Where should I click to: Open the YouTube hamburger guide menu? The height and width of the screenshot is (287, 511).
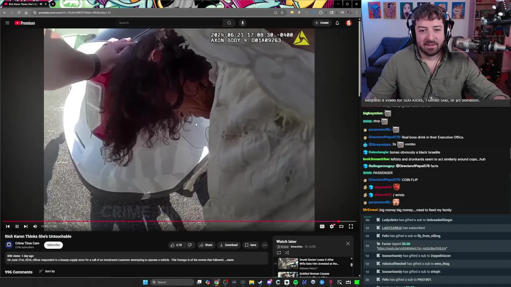click(x=7, y=23)
